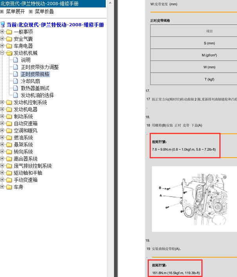Click the folder icon of 悬架系统
Screen dimensions: 237x277
click(9, 145)
